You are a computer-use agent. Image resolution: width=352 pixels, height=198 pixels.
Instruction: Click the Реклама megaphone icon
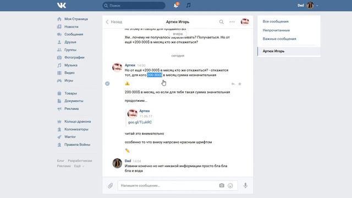coord(59,109)
